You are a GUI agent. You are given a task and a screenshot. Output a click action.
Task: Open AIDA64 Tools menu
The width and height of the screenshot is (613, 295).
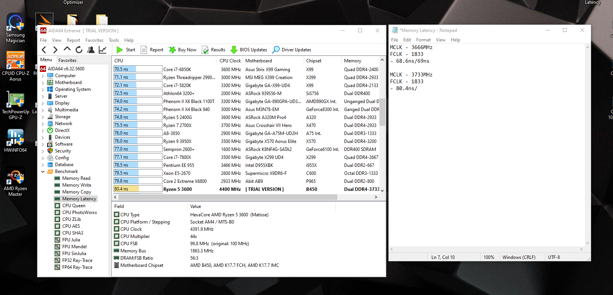tap(114, 40)
